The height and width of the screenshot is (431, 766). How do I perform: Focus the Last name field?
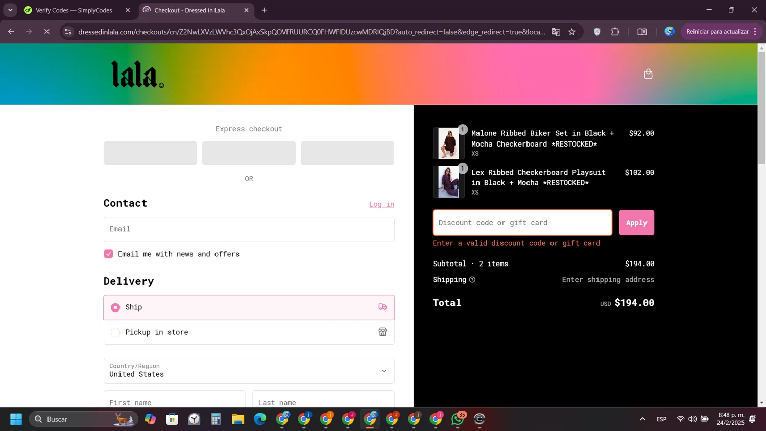click(x=323, y=399)
